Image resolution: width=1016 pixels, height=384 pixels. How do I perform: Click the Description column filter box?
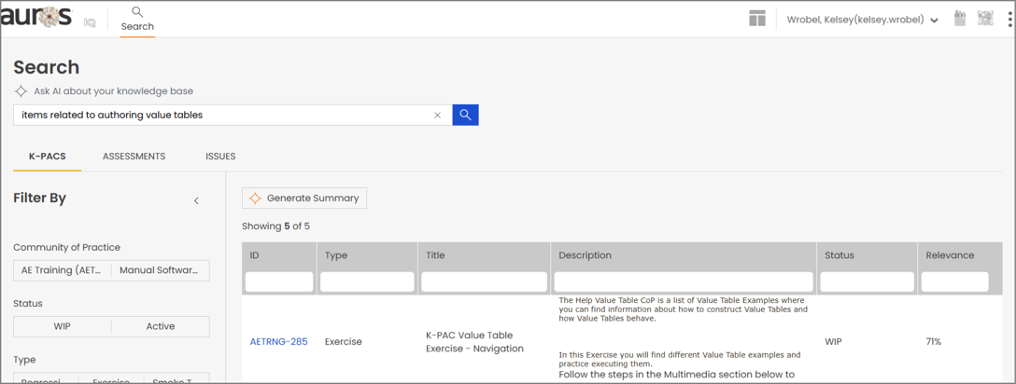[684, 281]
